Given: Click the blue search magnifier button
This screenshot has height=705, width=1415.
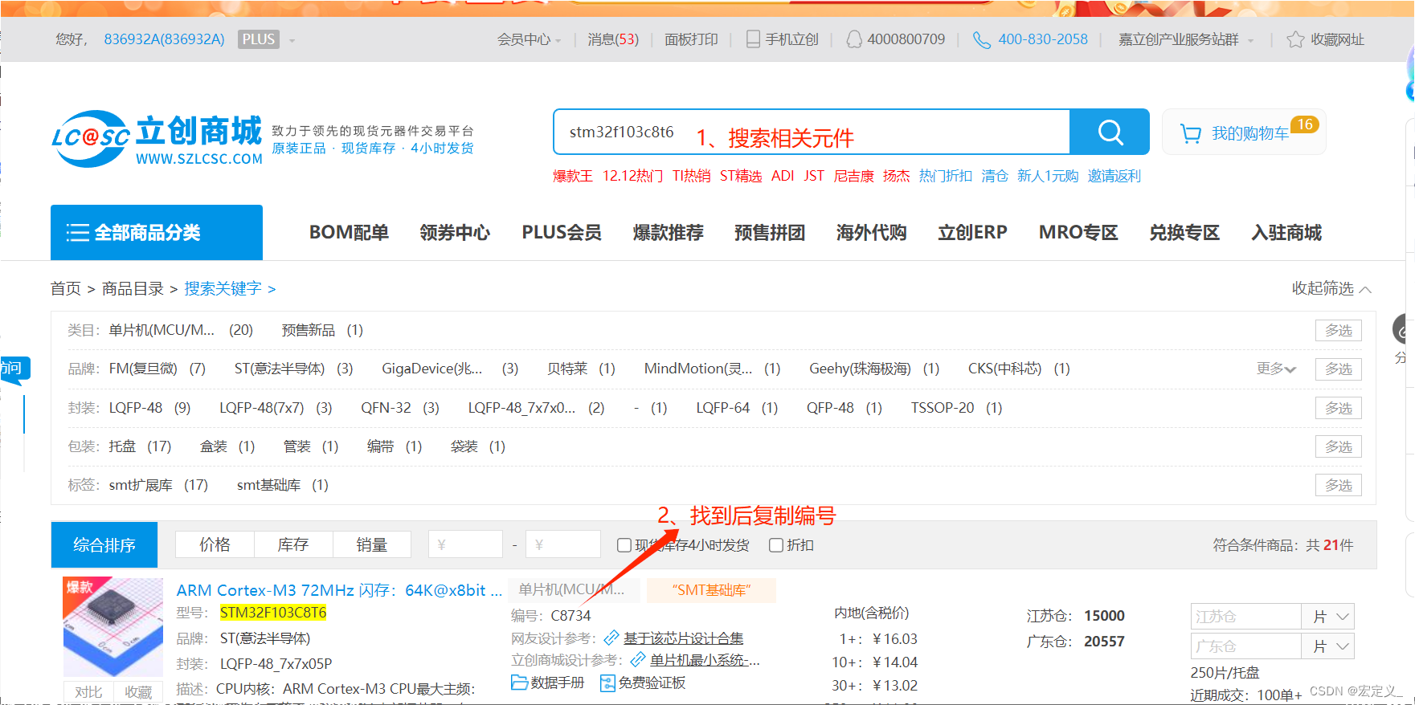Looking at the screenshot, I should point(1110,132).
